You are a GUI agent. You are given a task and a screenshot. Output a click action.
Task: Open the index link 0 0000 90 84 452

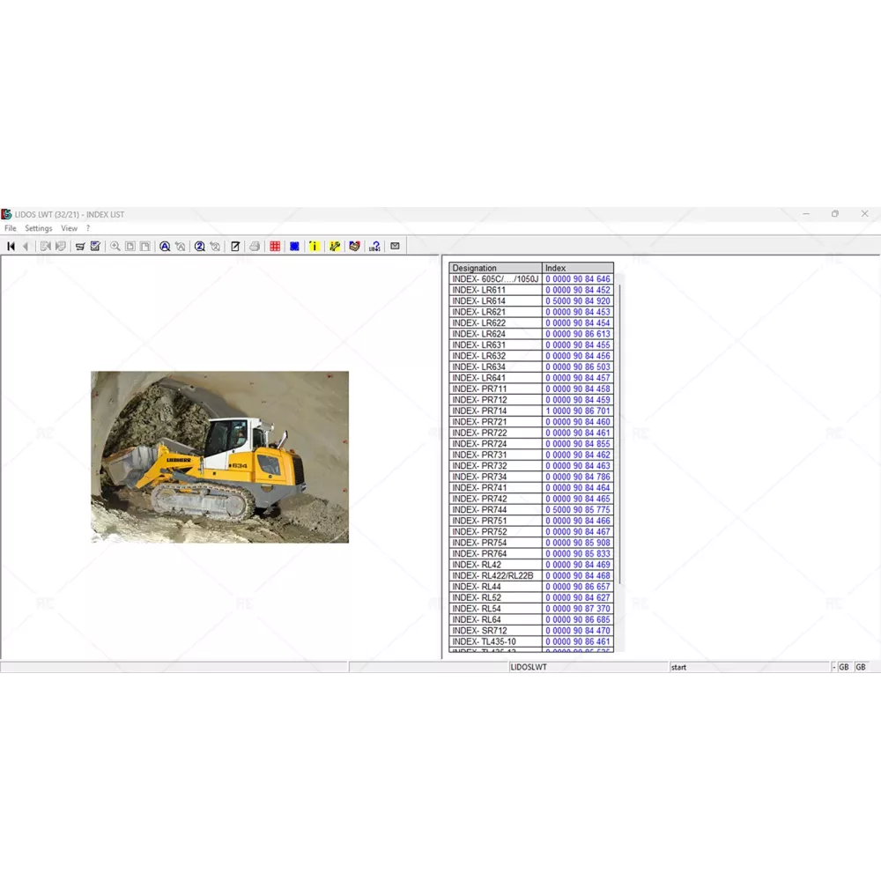click(577, 290)
